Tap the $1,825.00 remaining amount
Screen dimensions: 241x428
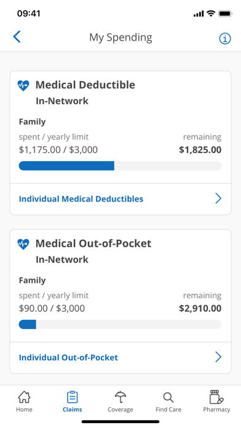click(x=200, y=149)
